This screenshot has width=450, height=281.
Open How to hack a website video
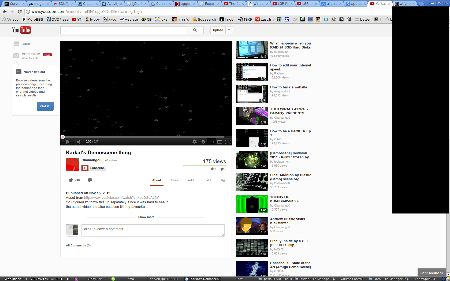289,87
